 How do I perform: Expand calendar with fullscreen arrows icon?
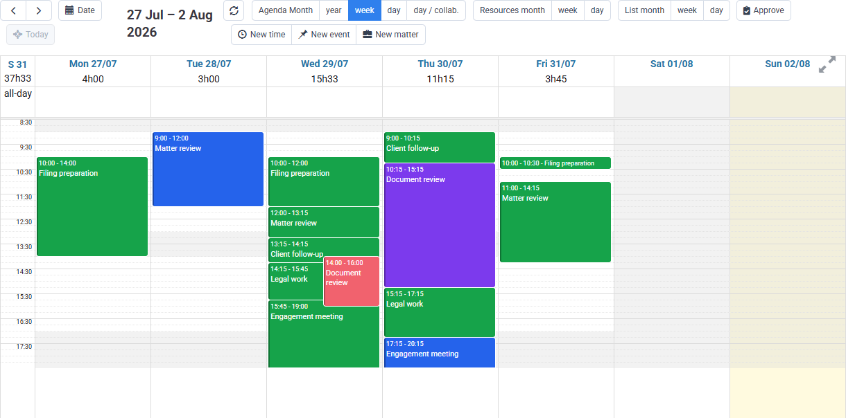pyautogui.click(x=827, y=64)
